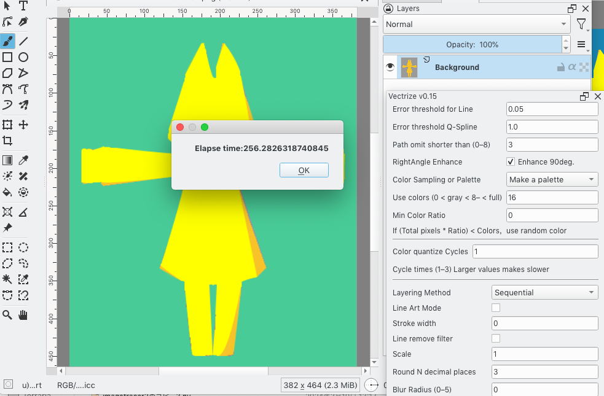Select the Text tool in toolbox
604x396 pixels.
click(x=23, y=6)
